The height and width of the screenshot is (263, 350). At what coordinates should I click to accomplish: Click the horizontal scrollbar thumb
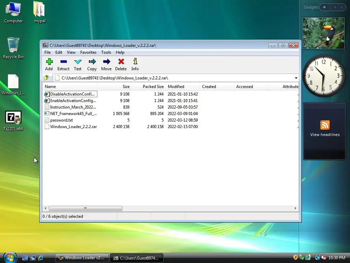[x=85, y=208]
